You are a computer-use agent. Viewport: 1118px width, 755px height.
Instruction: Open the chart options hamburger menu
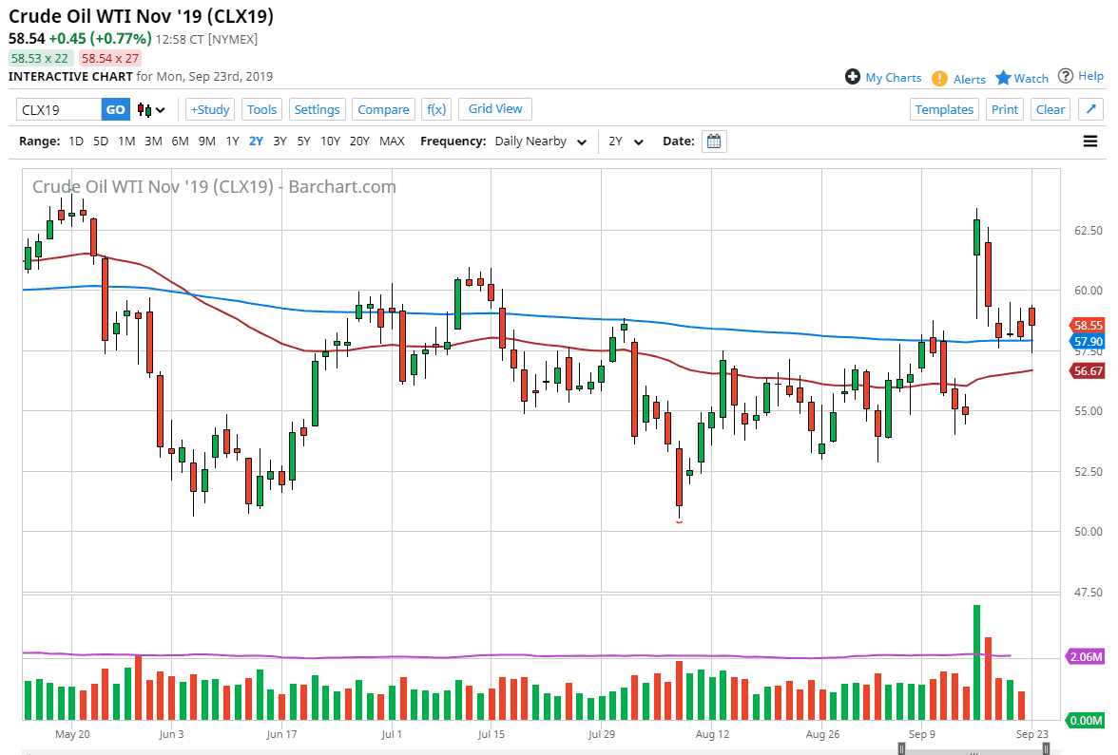point(1090,141)
